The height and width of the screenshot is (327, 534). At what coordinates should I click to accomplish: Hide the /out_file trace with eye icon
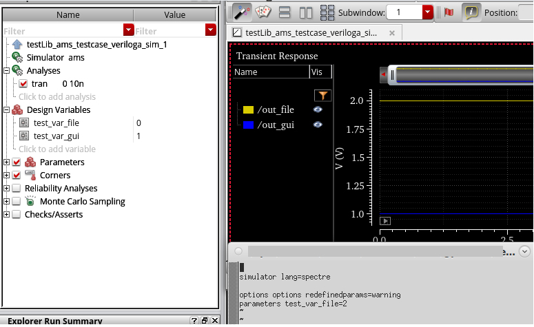click(318, 109)
